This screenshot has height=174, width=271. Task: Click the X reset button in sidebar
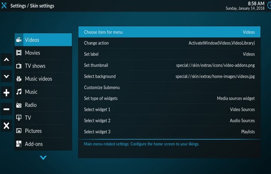point(7,126)
